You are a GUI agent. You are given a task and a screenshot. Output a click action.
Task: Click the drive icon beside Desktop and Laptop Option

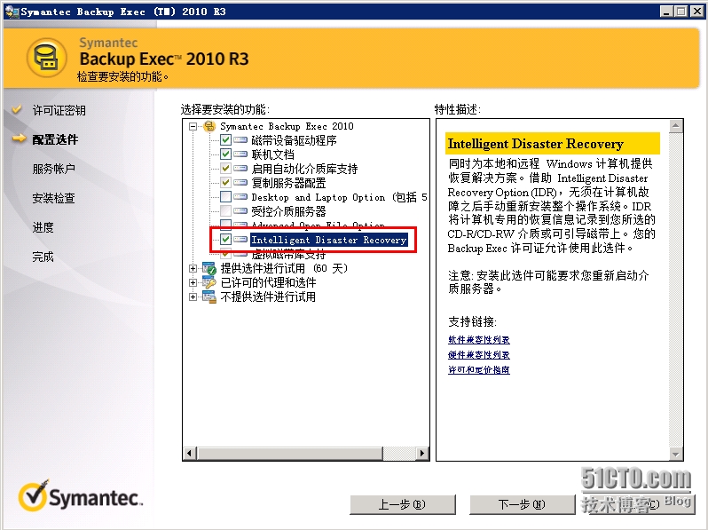tap(240, 196)
